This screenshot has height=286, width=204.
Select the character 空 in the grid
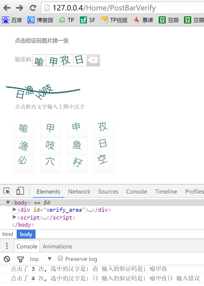(104, 164)
